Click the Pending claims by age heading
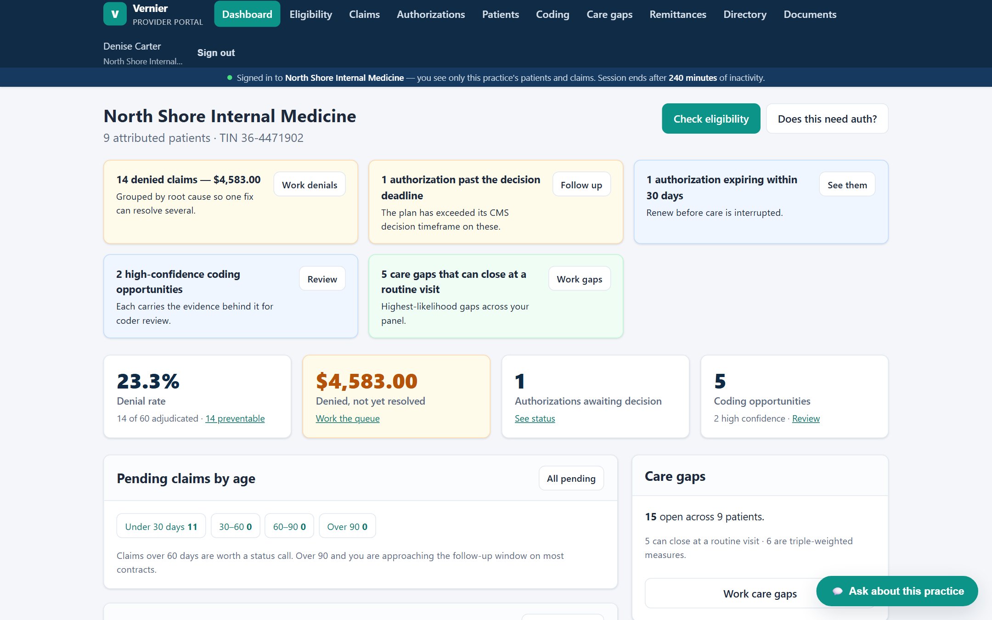 pyautogui.click(x=186, y=479)
